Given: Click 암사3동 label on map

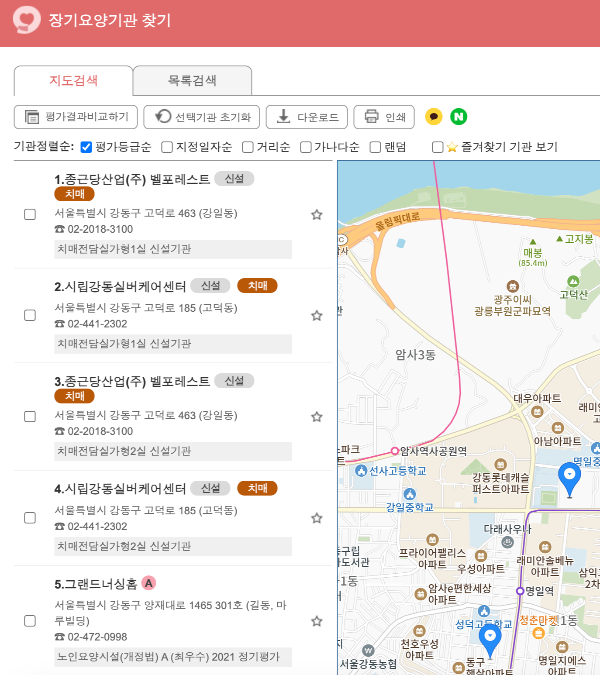Looking at the screenshot, I should tap(415, 355).
